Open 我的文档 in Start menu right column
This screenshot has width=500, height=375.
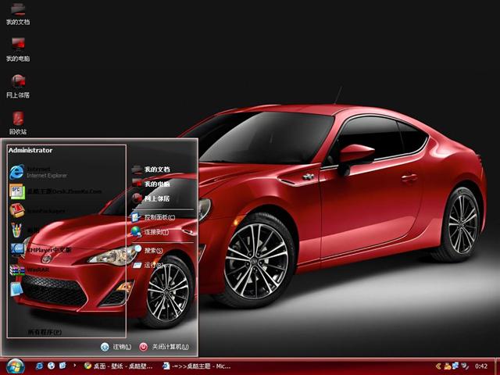pyautogui.click(x=156, y=169)
